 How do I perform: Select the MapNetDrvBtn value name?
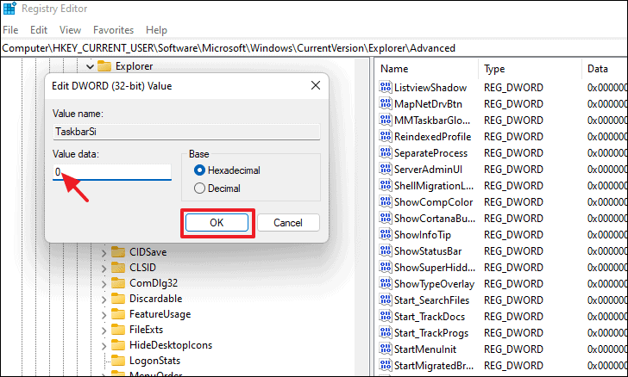pyautogui.click(x=428, y=104)
